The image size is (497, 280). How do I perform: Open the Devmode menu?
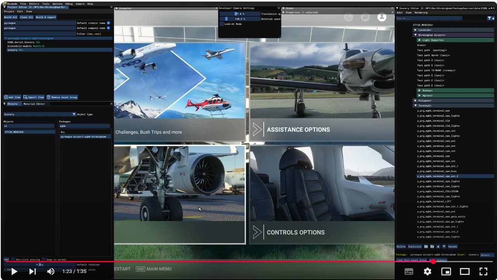tap(12, 4)
